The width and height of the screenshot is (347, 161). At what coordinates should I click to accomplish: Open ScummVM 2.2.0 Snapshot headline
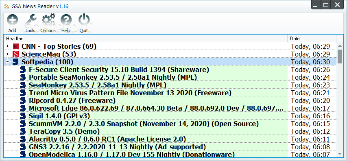pyautogui.click(x=144, y=124)
